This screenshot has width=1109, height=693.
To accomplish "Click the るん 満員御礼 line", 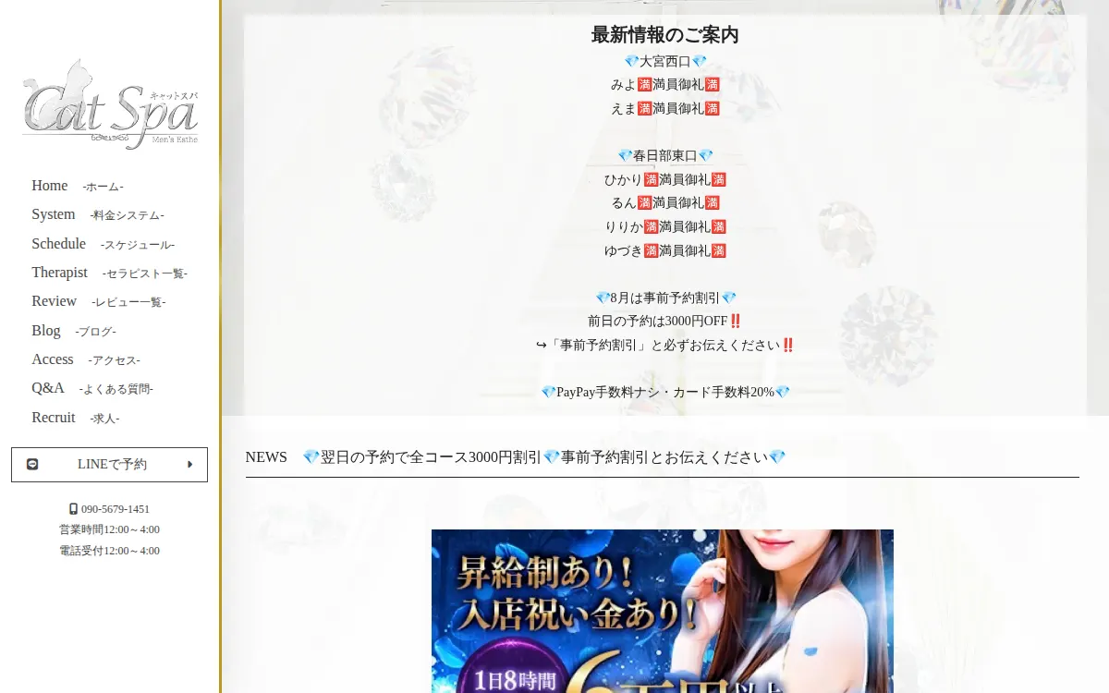I will [x=664, y=202].
